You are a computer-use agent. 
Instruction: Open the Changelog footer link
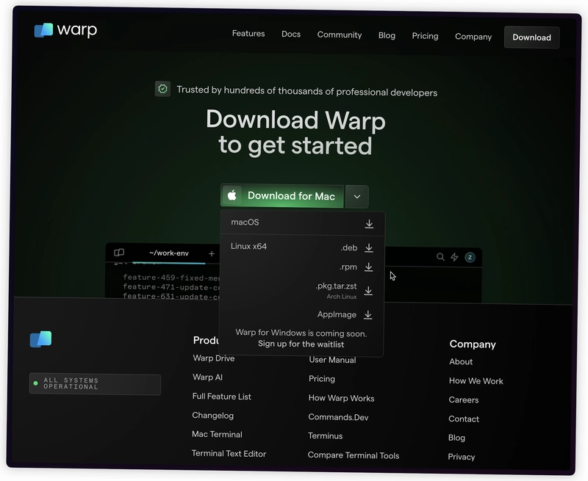point(212,416)
